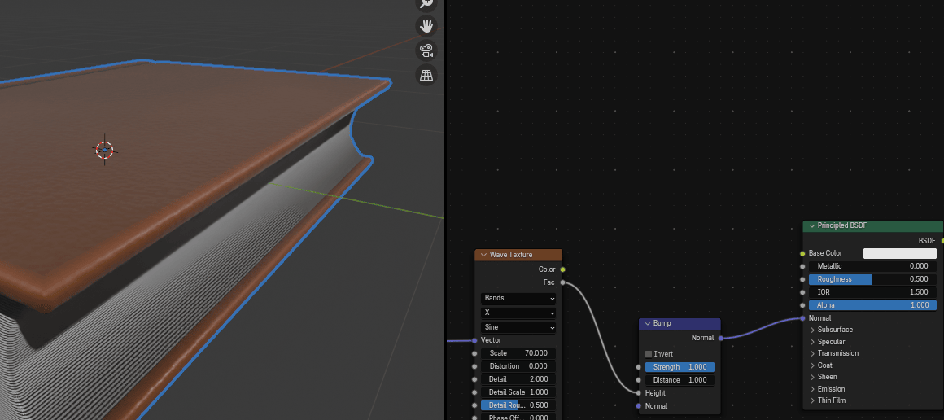944x420 pixels.
Task: Switch perspective/orthographic view with grid icon
Action: pos(426,75)
